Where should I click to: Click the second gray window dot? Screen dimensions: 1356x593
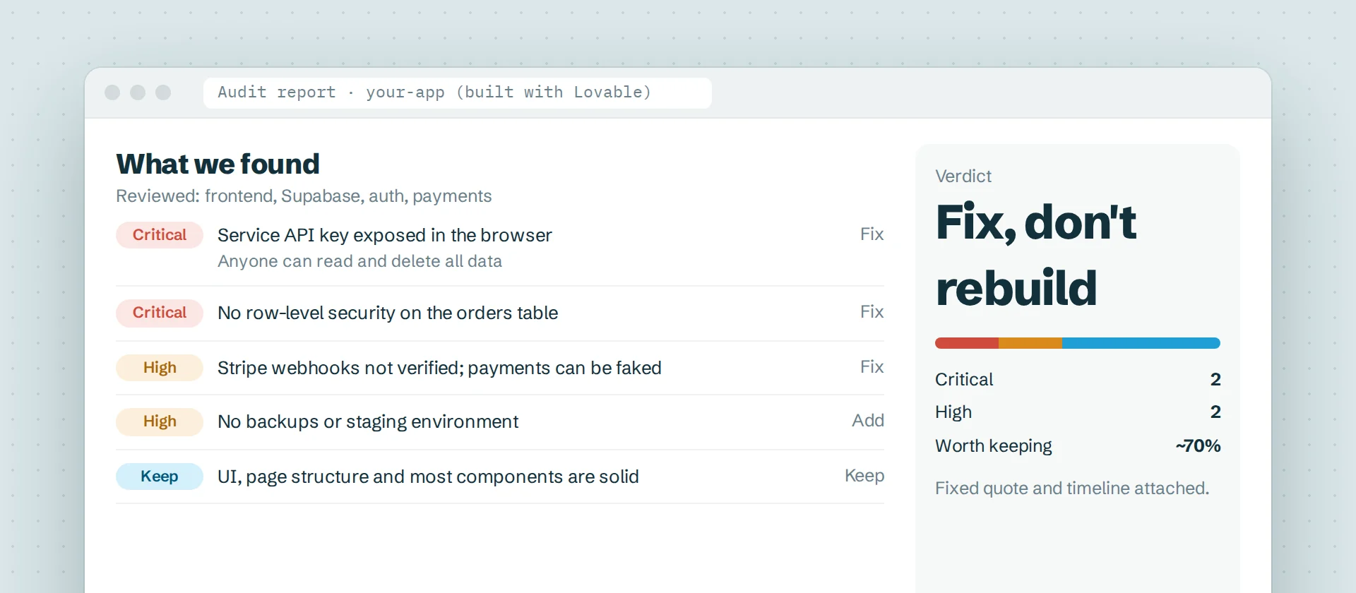pos(138,92)
